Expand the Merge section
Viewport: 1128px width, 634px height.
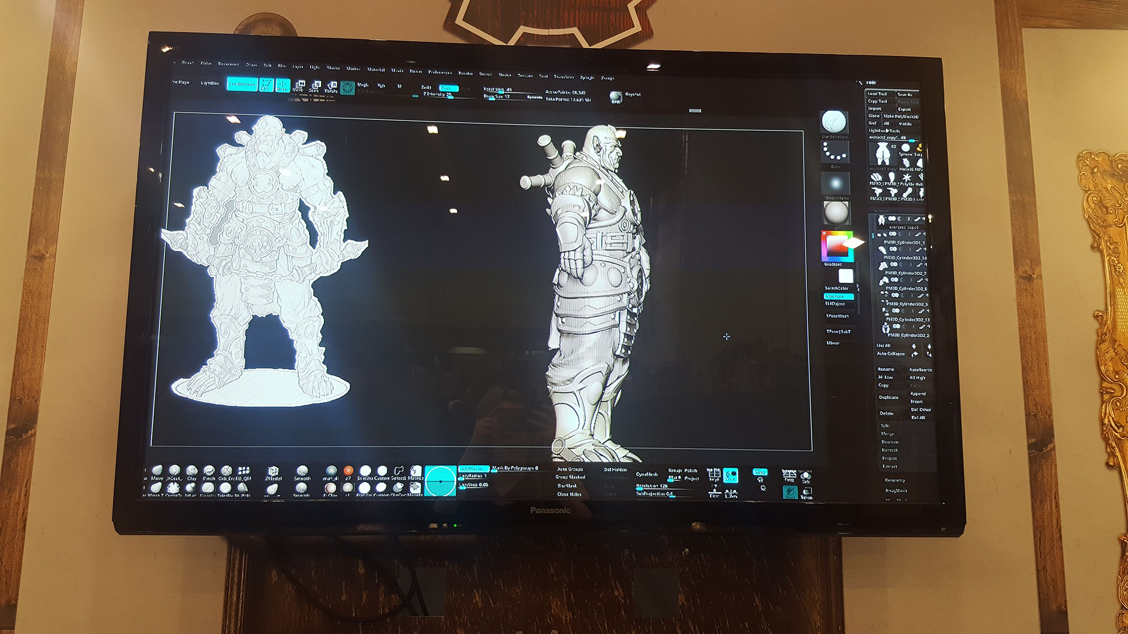(887, 433)
